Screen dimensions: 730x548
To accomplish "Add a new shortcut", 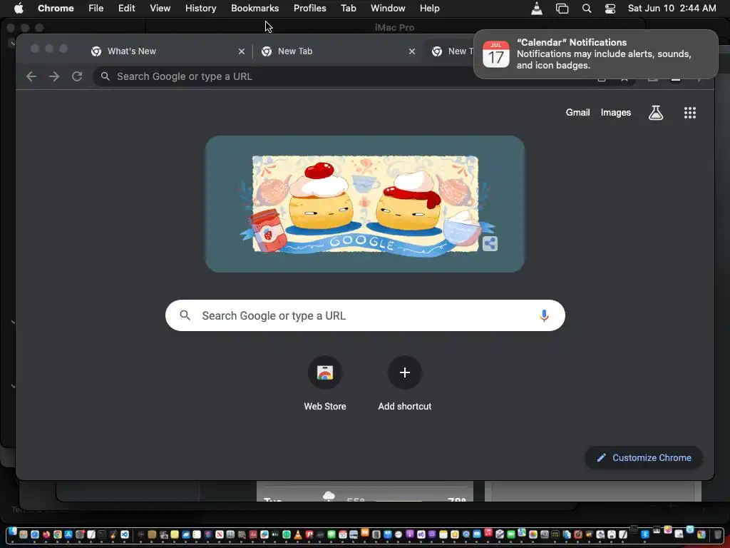I will click(405, 383).
